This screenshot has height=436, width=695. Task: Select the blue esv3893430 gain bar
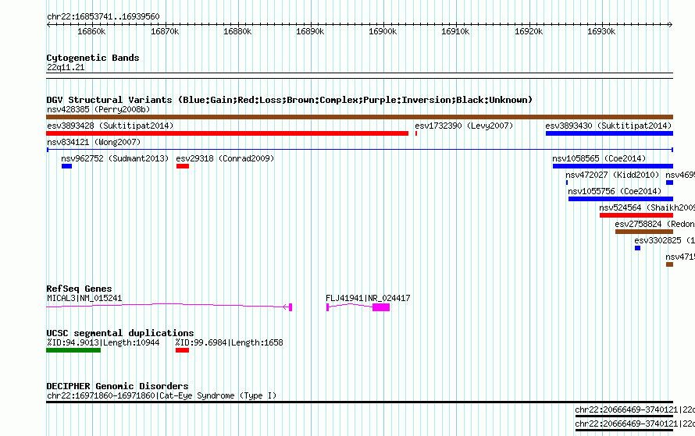click(609, 133)
